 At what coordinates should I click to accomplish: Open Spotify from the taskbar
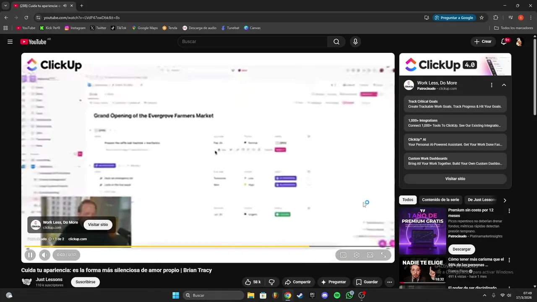(x=337, y=295)
